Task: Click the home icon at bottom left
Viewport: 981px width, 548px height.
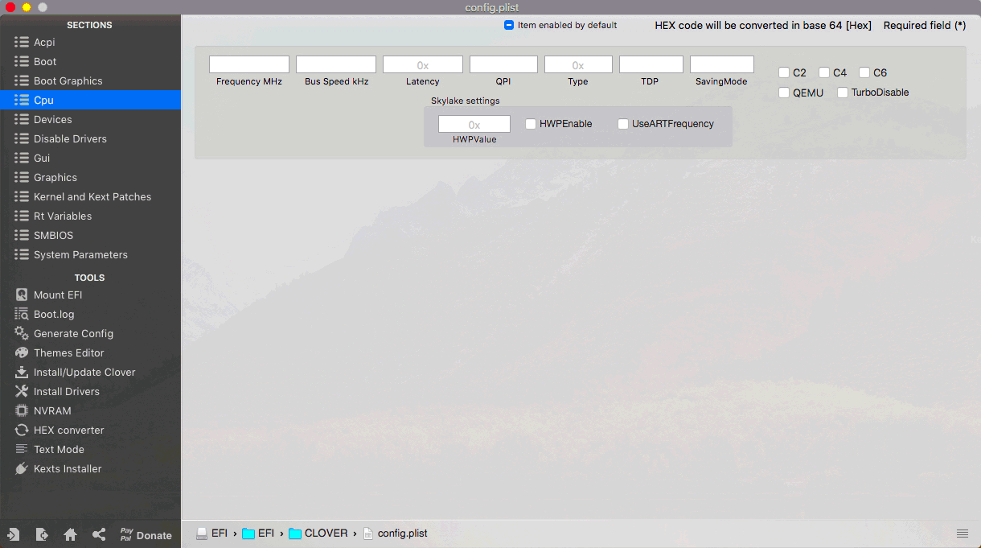Action: point(70,534)
